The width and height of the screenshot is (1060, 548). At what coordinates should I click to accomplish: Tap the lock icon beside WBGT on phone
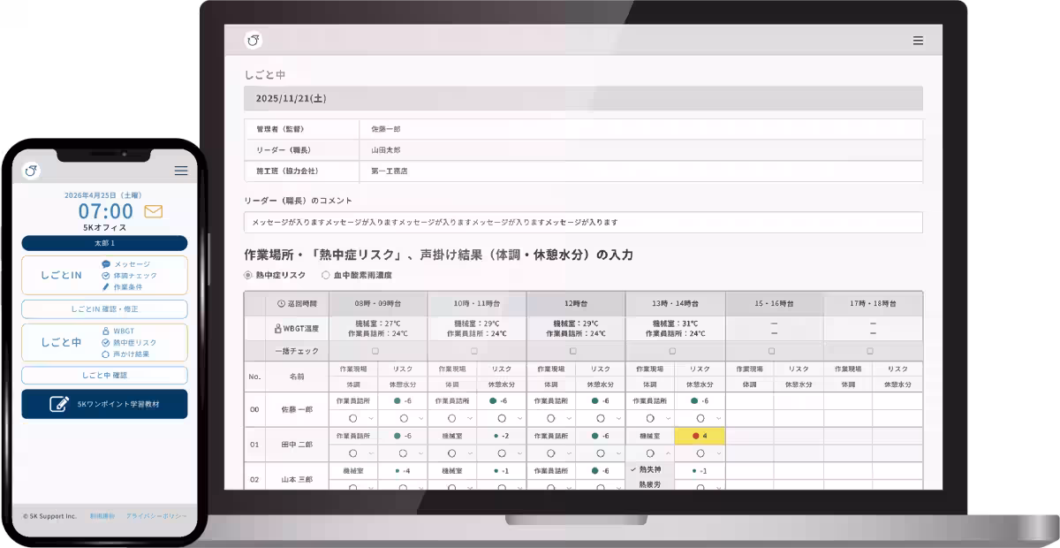(106, 331)
